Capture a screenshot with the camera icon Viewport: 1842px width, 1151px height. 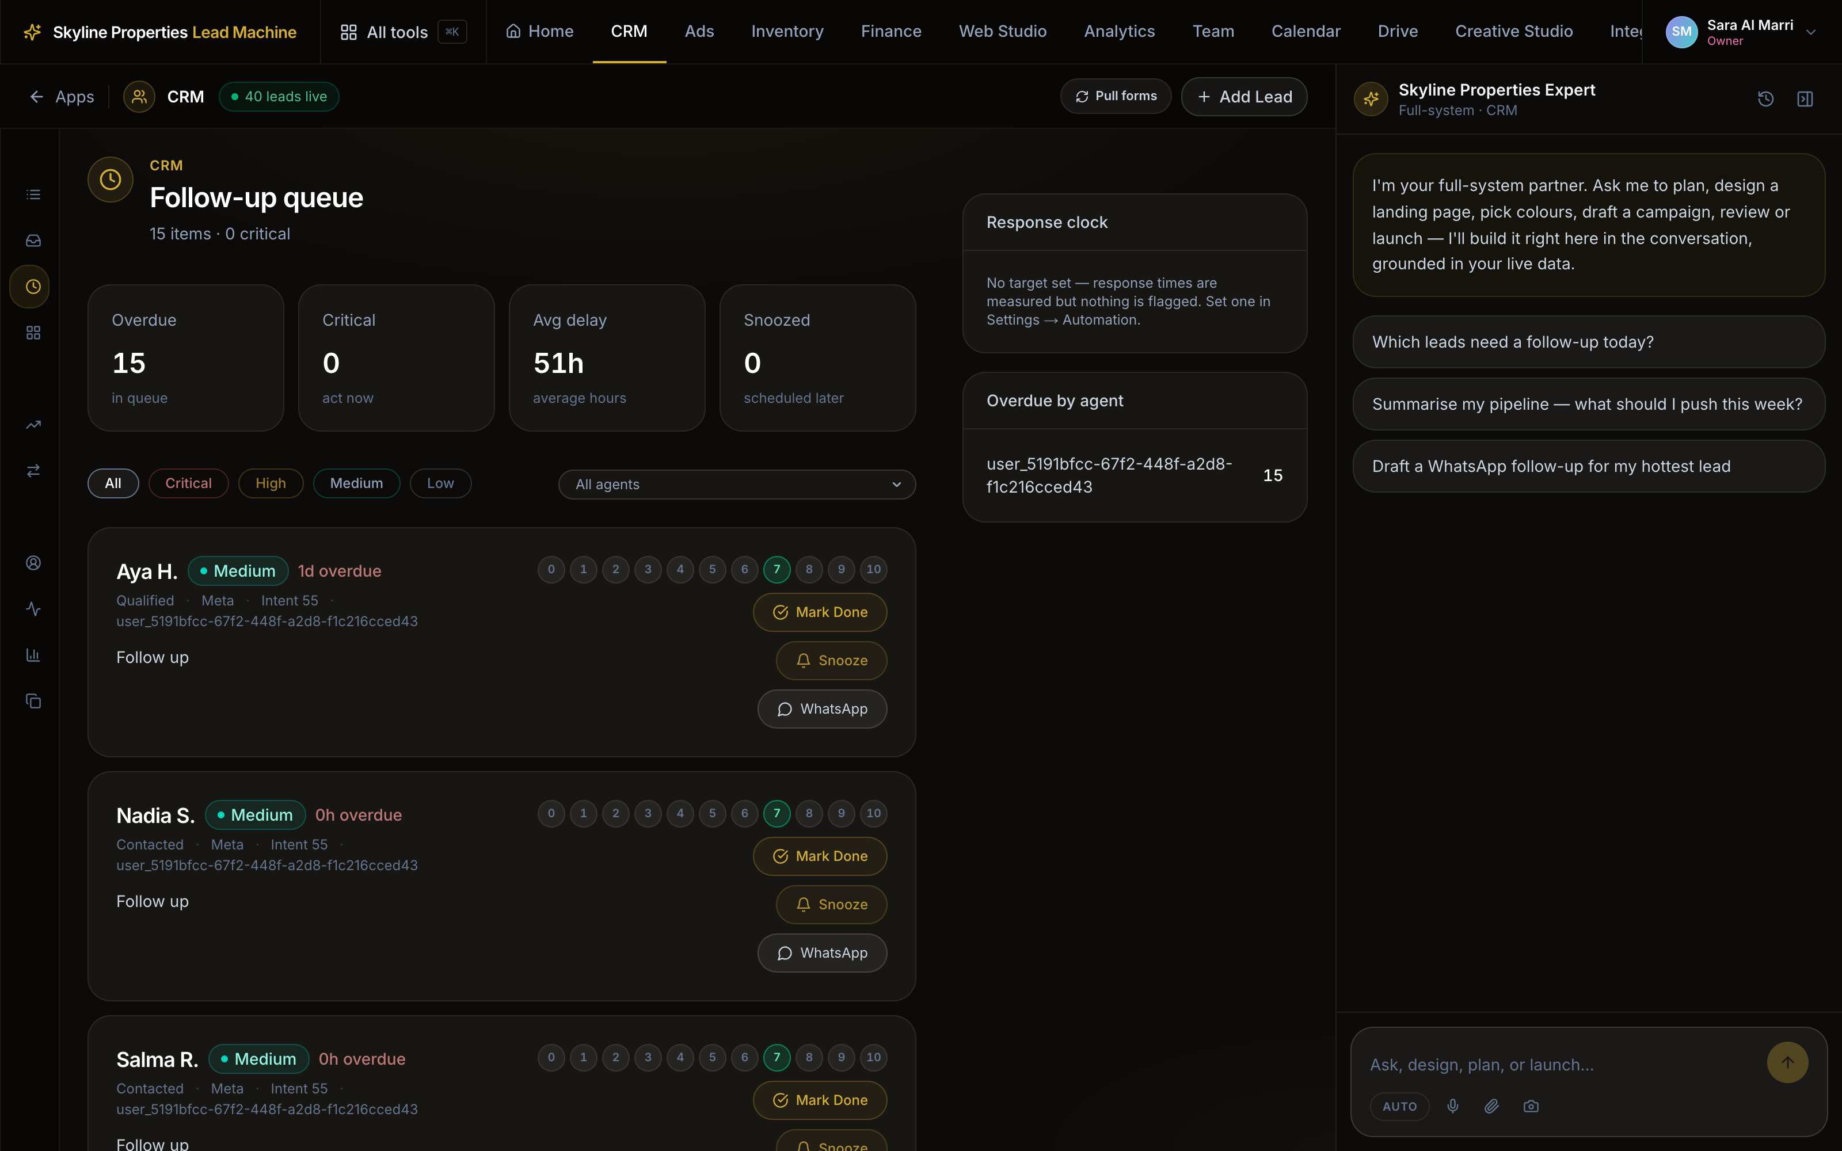coord(1531,1106)
